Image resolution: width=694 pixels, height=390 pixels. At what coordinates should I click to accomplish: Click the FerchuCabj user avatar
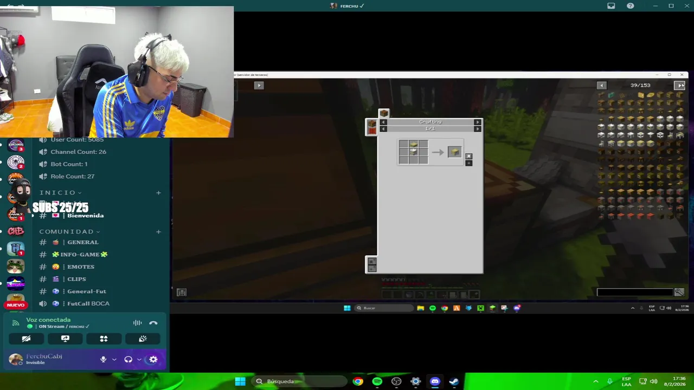click(x=16, y=359)
